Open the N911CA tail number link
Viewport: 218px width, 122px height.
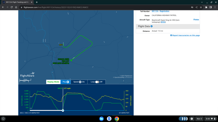click(x=155, y=11)
